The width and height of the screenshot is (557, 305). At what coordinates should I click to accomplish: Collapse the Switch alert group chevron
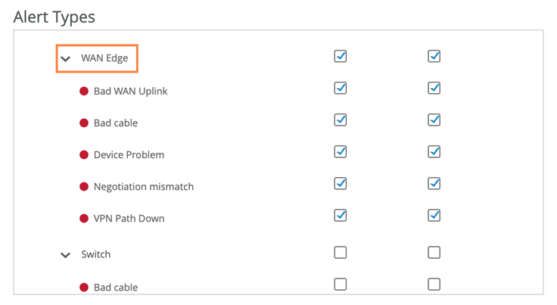(x=66, y=255)
